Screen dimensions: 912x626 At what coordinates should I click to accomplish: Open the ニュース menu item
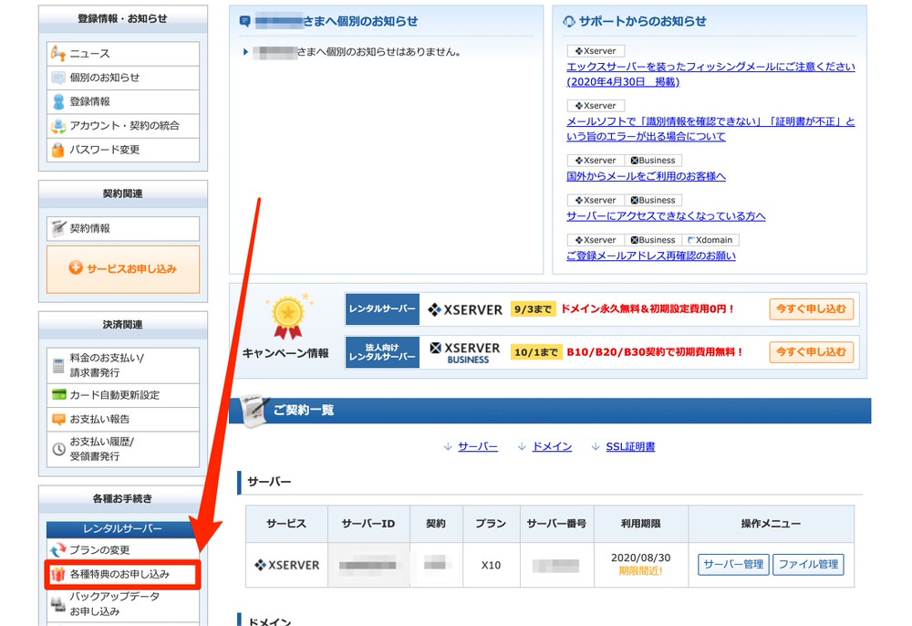pyautogui.click(x=123, y=54)
